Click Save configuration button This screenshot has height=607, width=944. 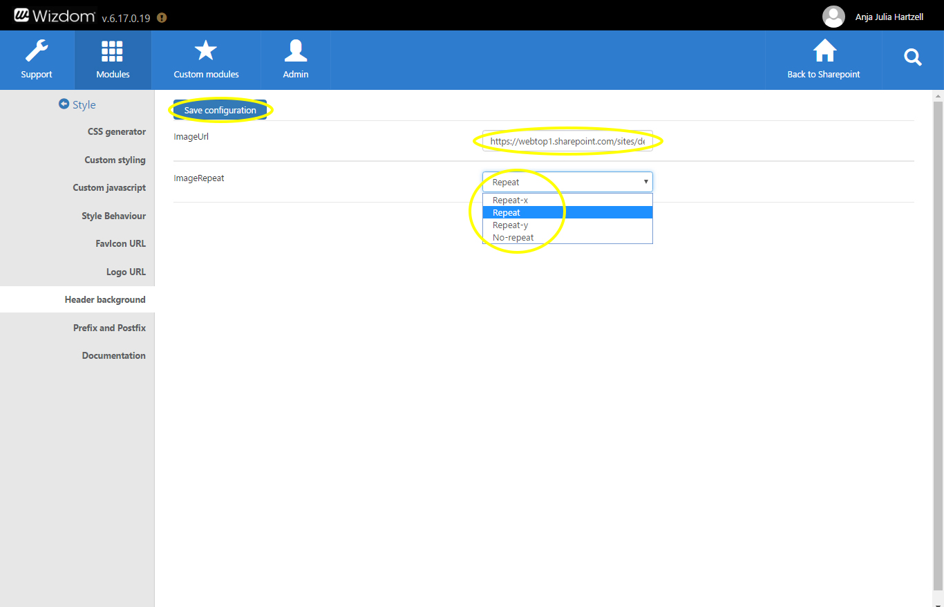click(x=220, y=110)
